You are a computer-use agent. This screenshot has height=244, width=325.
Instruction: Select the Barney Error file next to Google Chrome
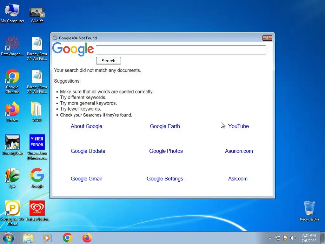point(37,82)
